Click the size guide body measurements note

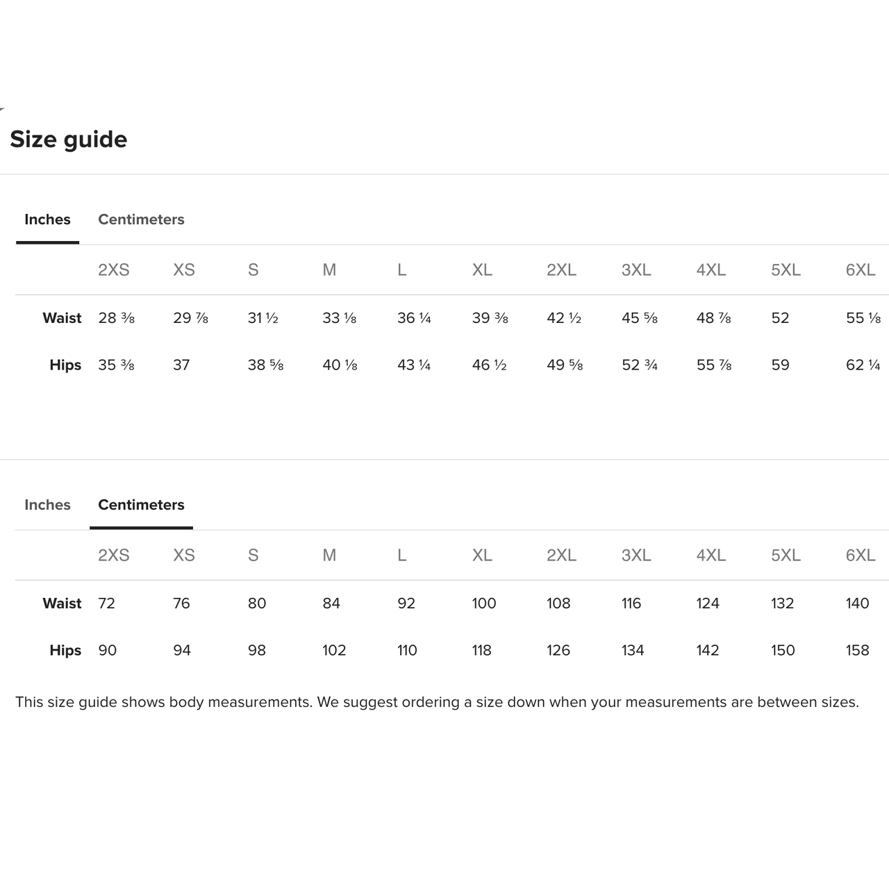(437, 702)
